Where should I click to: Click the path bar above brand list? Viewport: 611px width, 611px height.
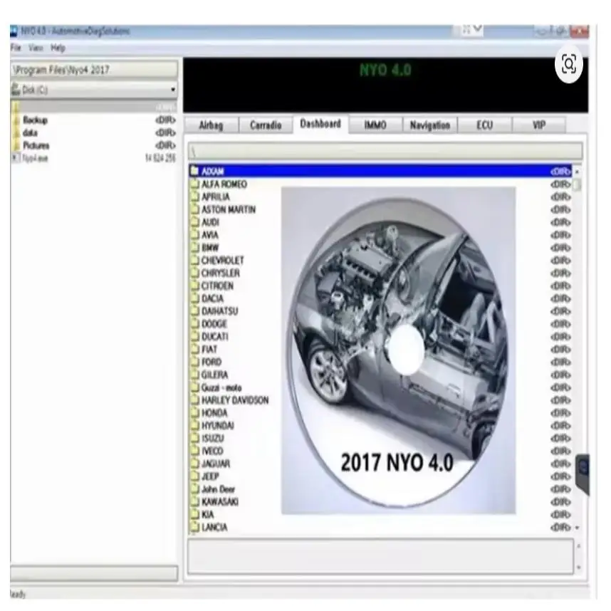pos(385,151)
